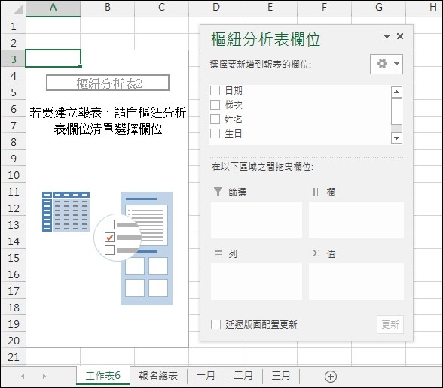Select column A header
This screenshot has width=443, height=388.
tap(53, 8)
